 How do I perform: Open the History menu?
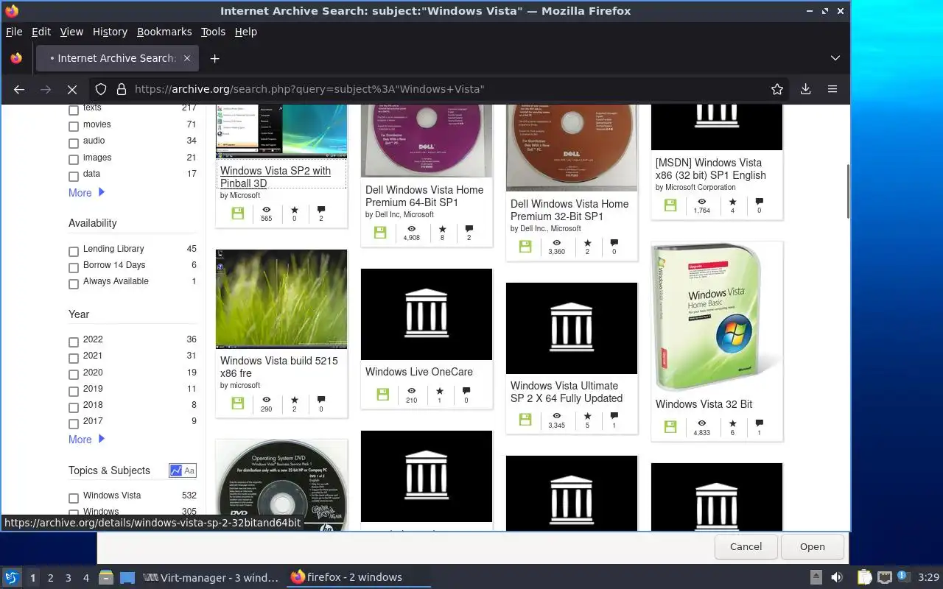coord(110,32)
